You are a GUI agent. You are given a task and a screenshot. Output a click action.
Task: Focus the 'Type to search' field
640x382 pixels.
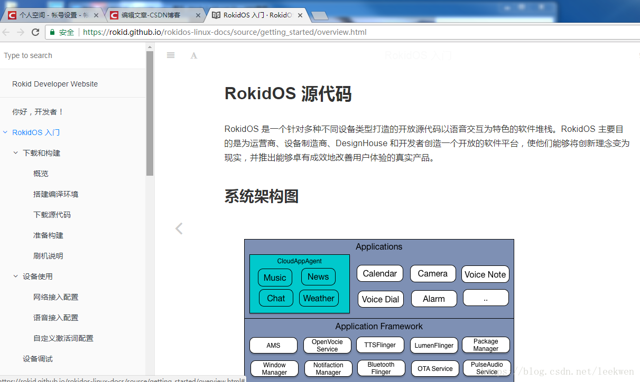(x=72, y=55)
